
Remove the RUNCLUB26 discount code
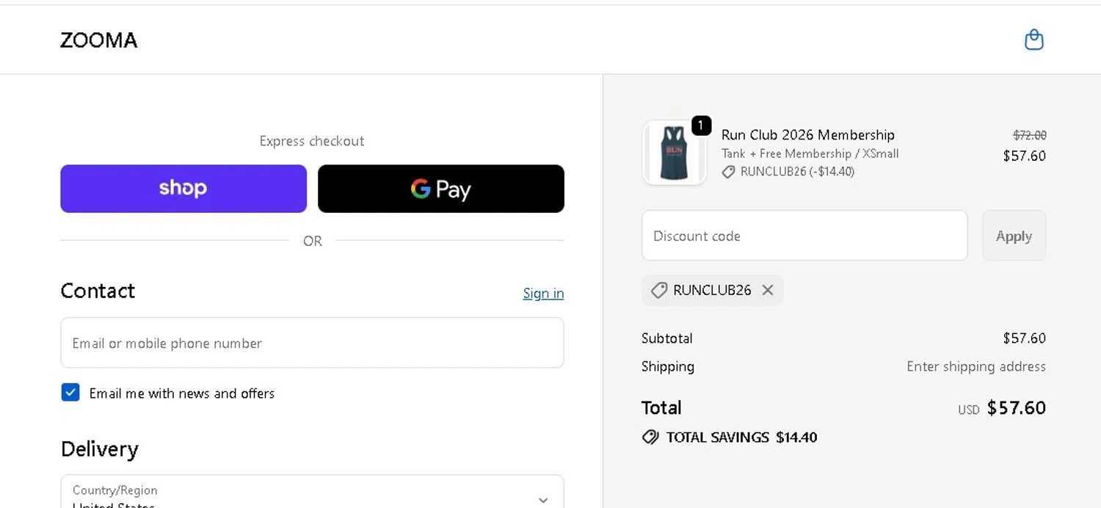tap(768, 290)
